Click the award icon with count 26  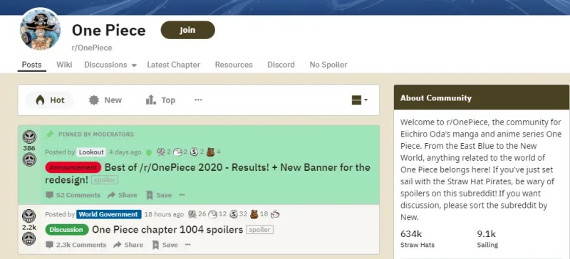[x=192, y=214]
